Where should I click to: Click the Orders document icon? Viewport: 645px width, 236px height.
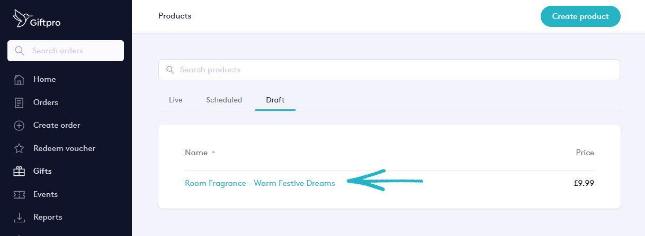tap(19, 102)
